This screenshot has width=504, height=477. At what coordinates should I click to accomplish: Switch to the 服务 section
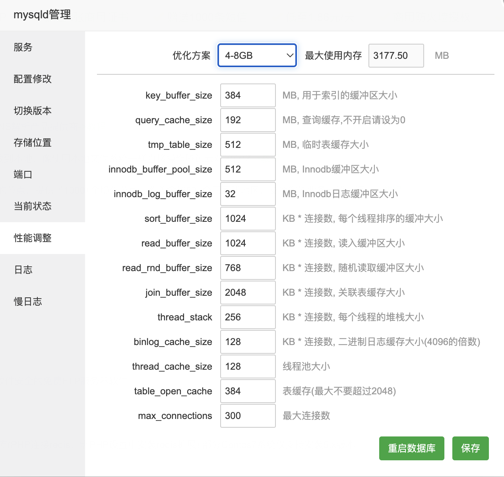[x=23, y=47]
